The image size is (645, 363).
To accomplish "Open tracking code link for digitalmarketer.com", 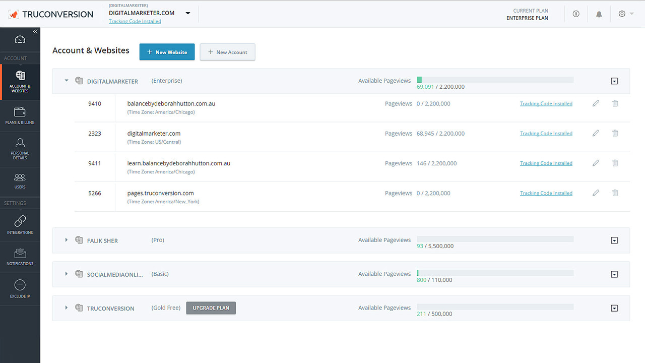I will click(546, 134).
